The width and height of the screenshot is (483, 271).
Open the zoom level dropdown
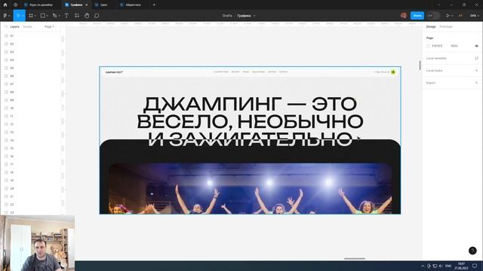click(x=475, y=15)
